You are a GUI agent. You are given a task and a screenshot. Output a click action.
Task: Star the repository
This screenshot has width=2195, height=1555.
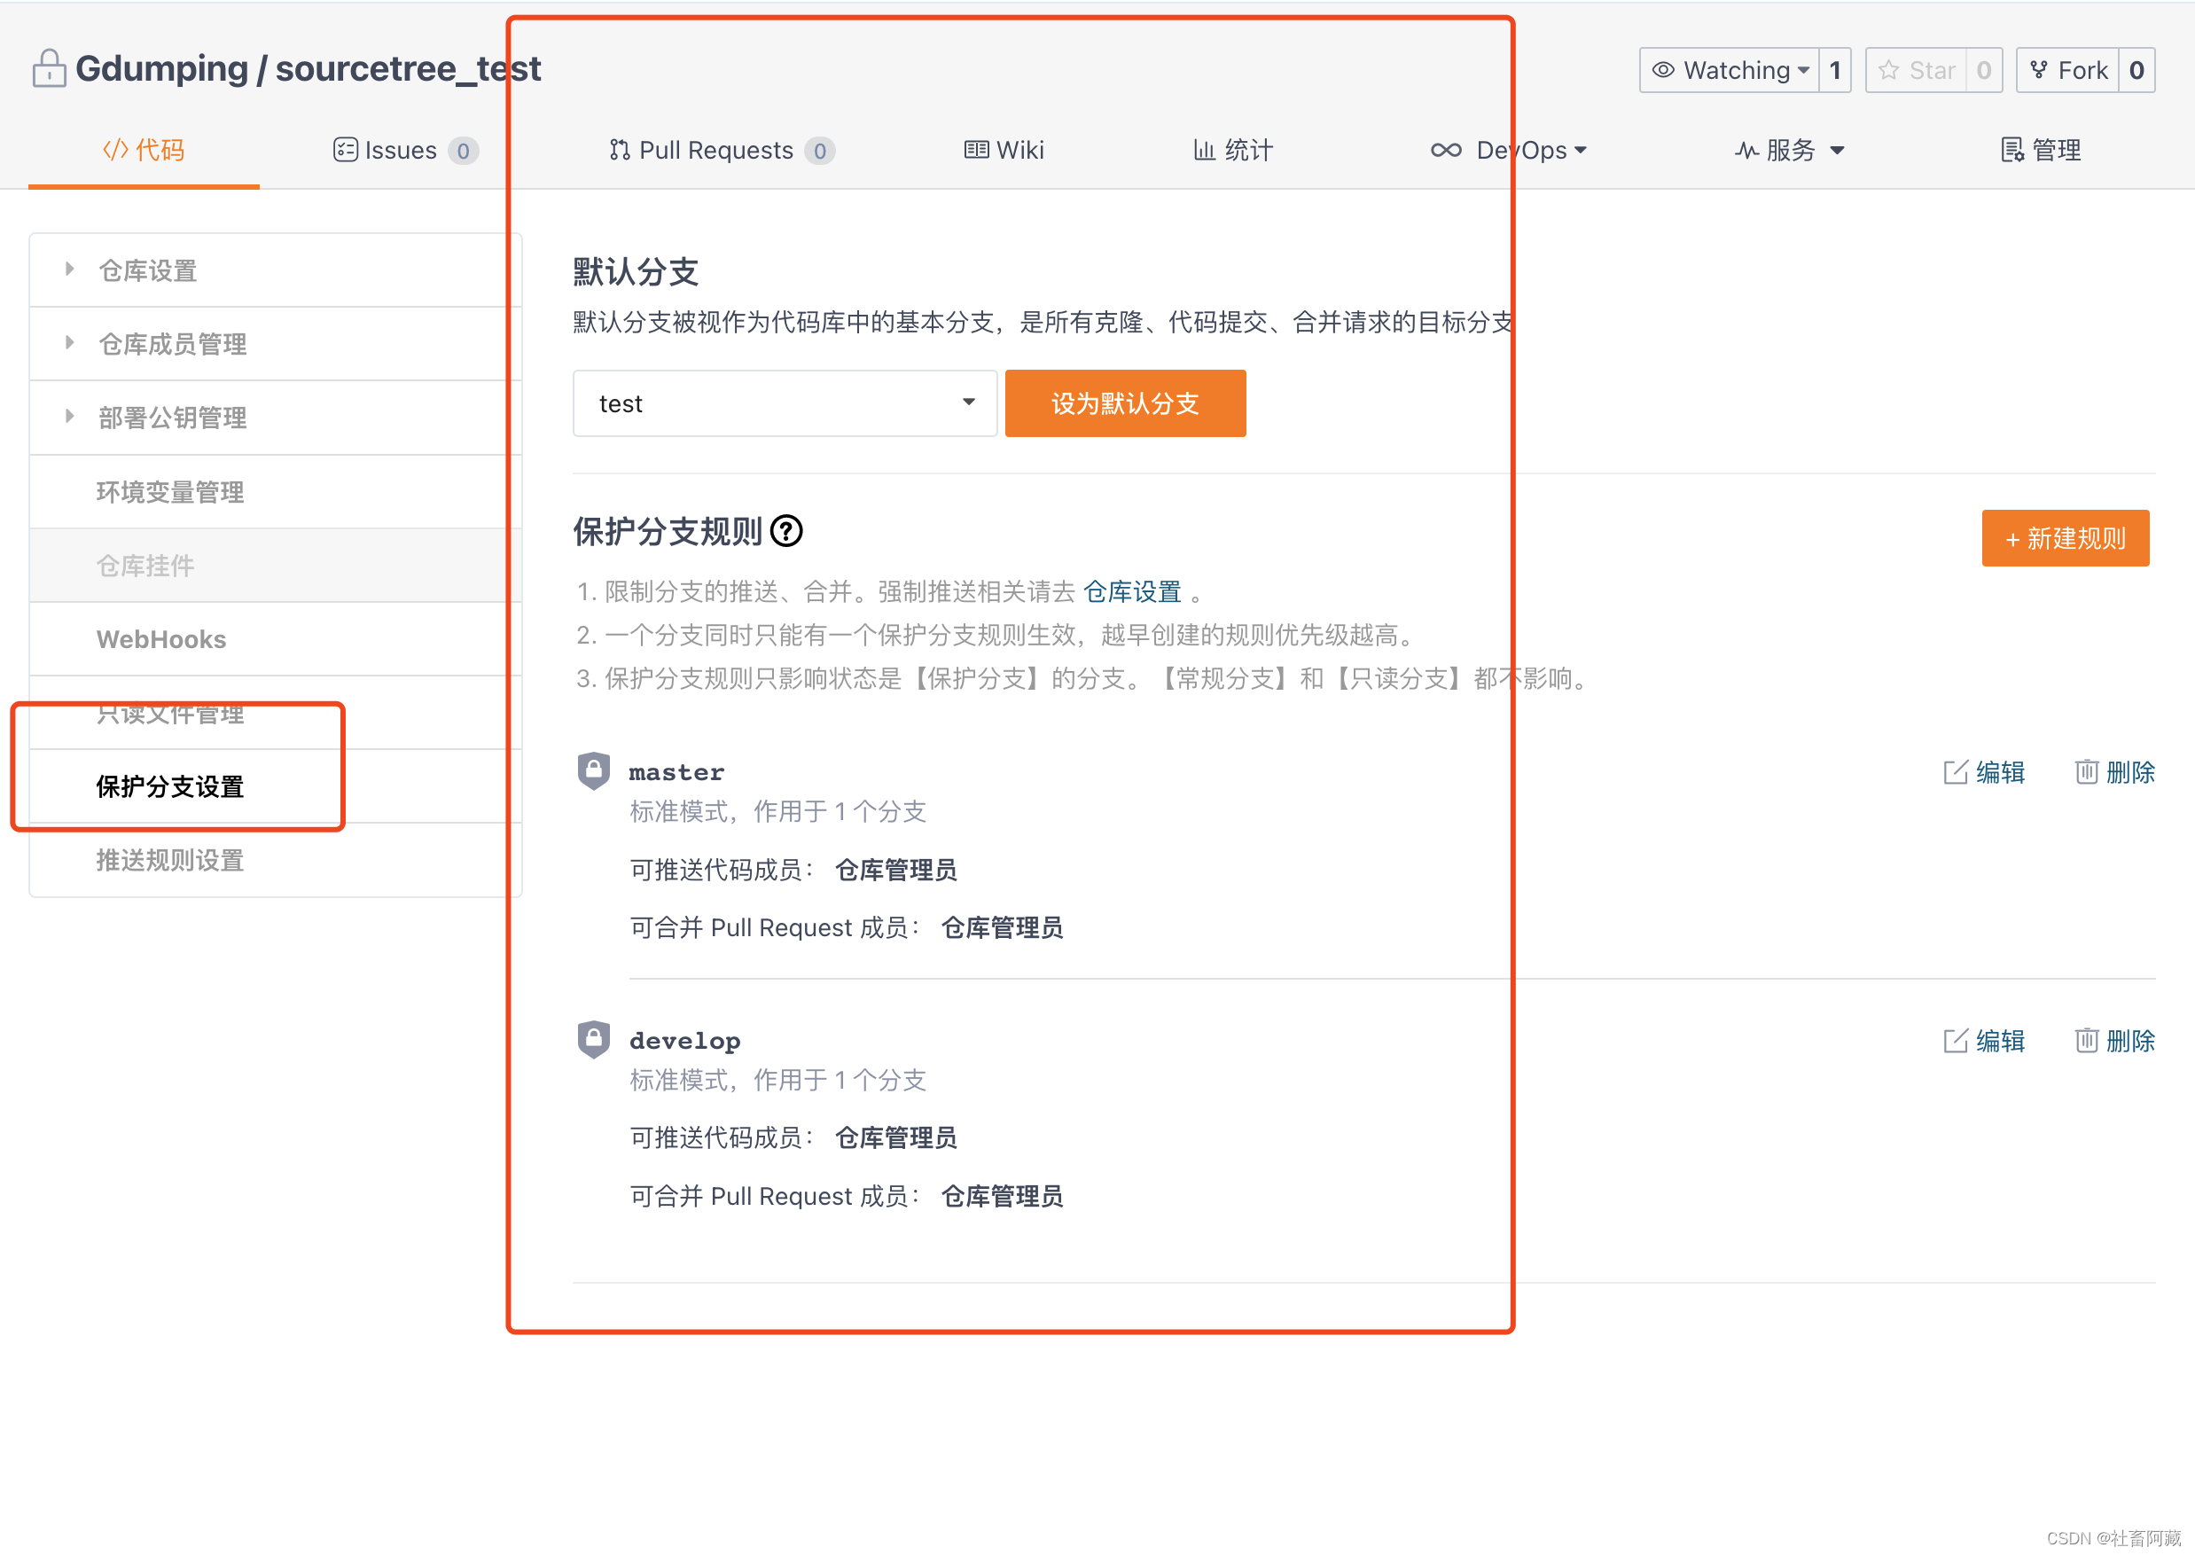[x=1917, y=70]
